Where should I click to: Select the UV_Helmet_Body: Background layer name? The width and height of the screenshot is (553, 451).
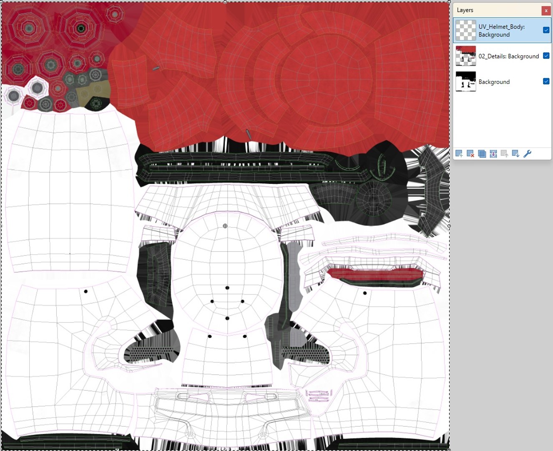(501, 30)
